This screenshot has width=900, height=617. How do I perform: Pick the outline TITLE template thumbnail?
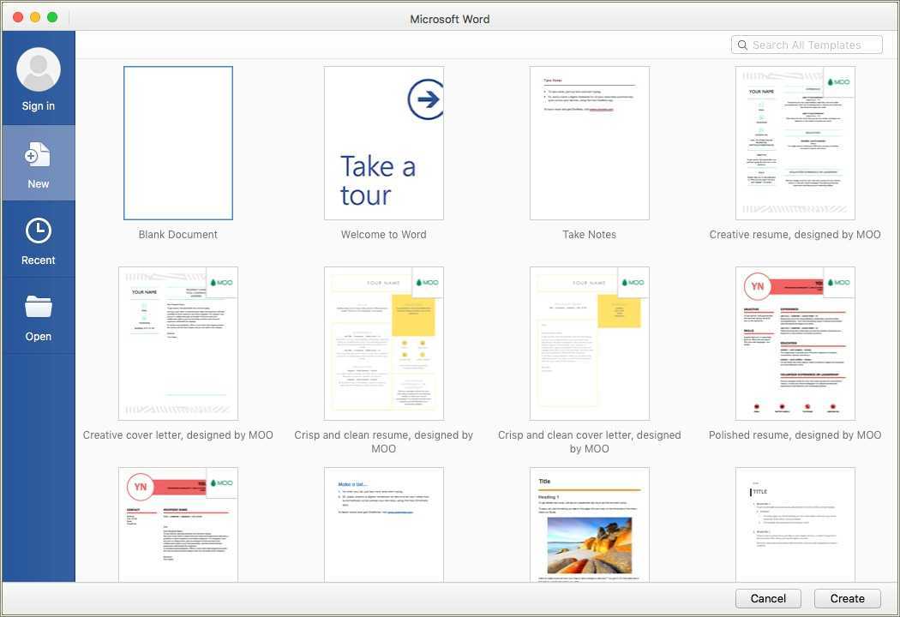click(x=795, y=524)
